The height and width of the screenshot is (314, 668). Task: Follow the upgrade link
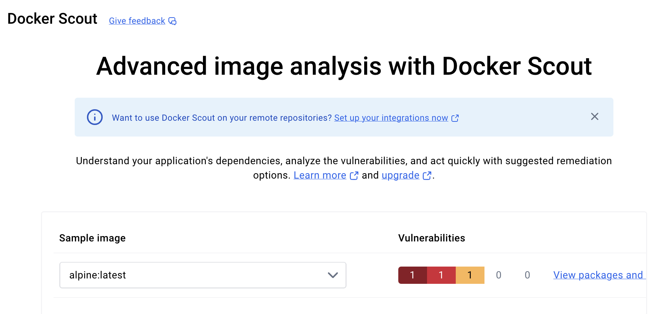coord(400,175)
